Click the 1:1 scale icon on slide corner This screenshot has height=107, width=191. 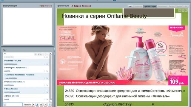click(186, 10)
